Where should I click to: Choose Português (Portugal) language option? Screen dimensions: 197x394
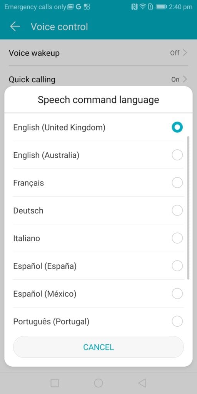click(98, 321)
